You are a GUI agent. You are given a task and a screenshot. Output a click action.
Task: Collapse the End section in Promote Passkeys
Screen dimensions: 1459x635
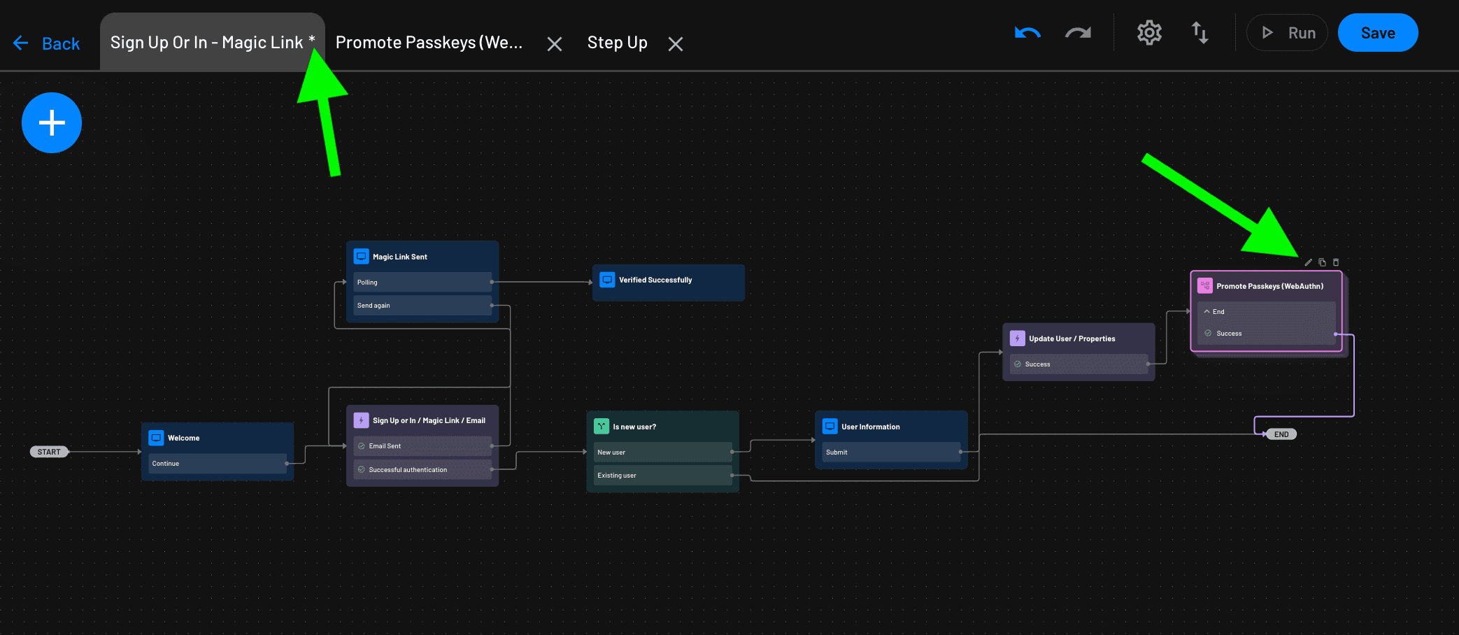(x=1207, y=312)
